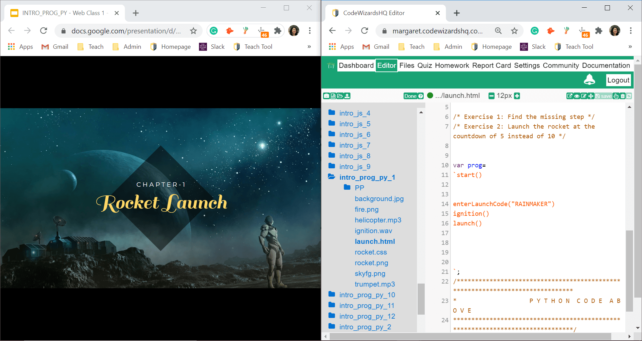Toggle the eye preview icon in editor

pyautogui.click(x=577, y=96)
